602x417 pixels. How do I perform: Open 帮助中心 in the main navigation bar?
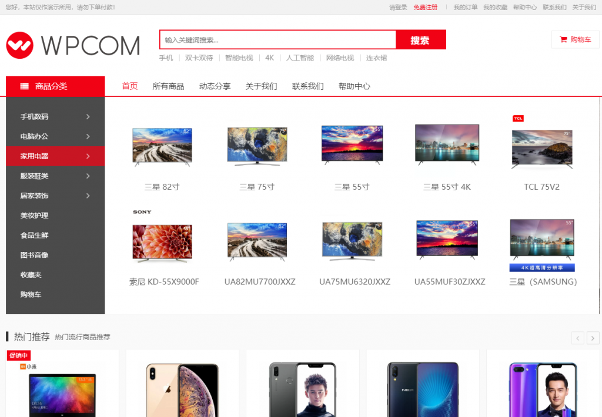click(354, 86)
